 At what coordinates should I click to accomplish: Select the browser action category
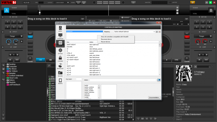tap(87, 96)
